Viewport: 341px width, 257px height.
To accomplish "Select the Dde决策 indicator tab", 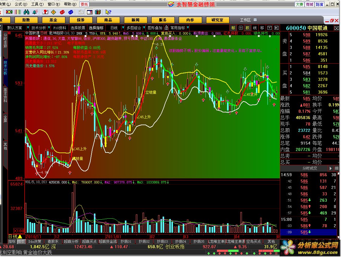I will (35, 241).
